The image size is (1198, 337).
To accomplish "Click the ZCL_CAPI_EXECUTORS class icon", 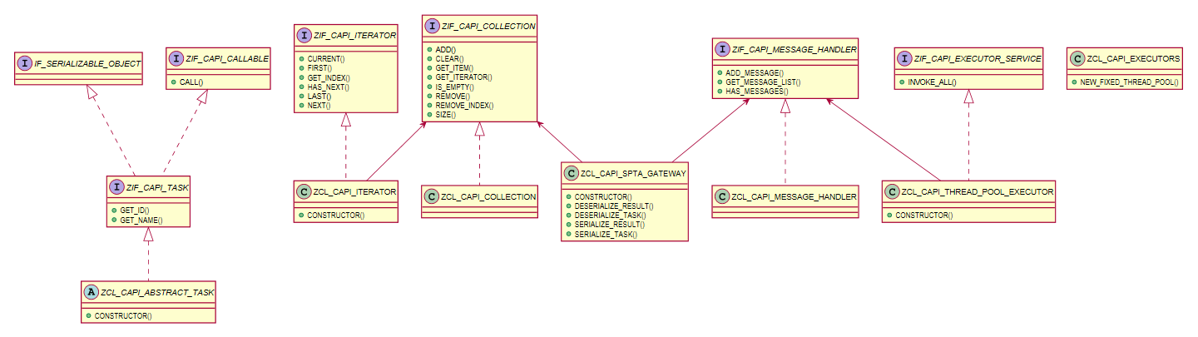I will tap(1078, 59).
